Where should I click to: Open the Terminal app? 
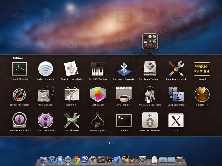(x=124, y=120)
